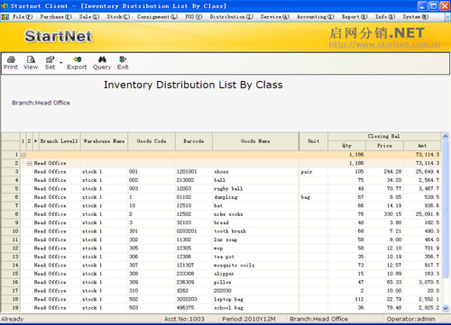Click the 'Branch:Head Office' label above grid
The height and width of the screenshot is (325, 451).
pyautogui.click(x=41, y=103)
